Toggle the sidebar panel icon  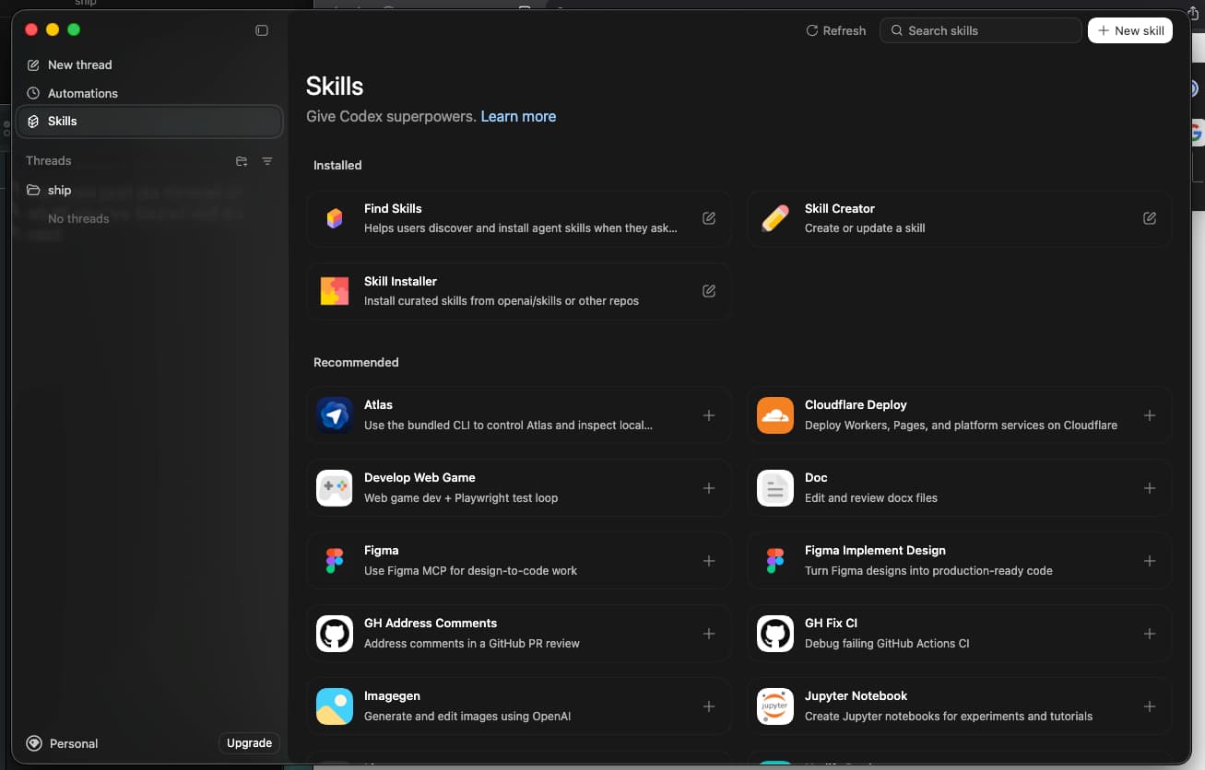(262, 30)
